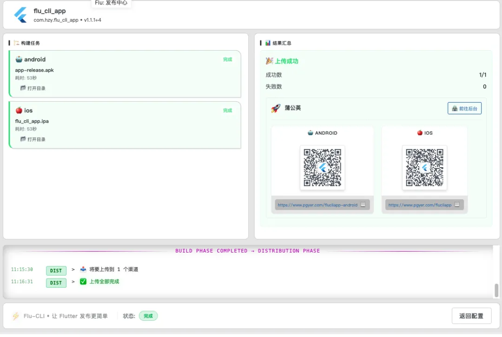502x337 pixels.
Task: Click the app-release.apk file name
Action: coord(34,70)
